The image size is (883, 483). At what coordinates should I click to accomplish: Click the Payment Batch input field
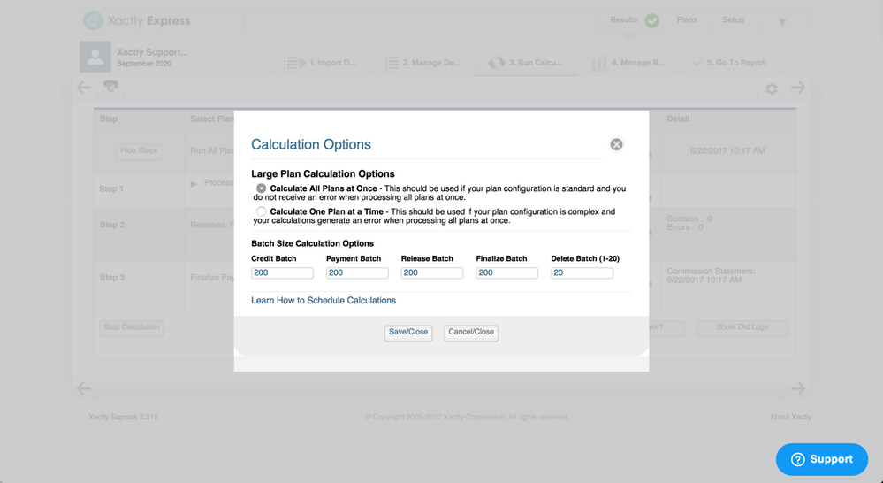tap(357, 272)
